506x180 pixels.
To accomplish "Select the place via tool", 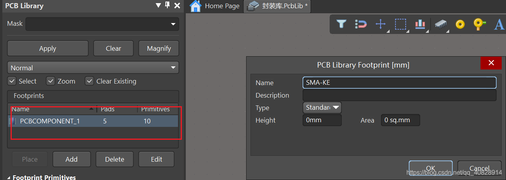I will tap(479, 24).
